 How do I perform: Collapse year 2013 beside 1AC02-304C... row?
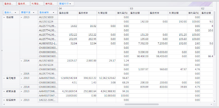[x=21, y=100]
